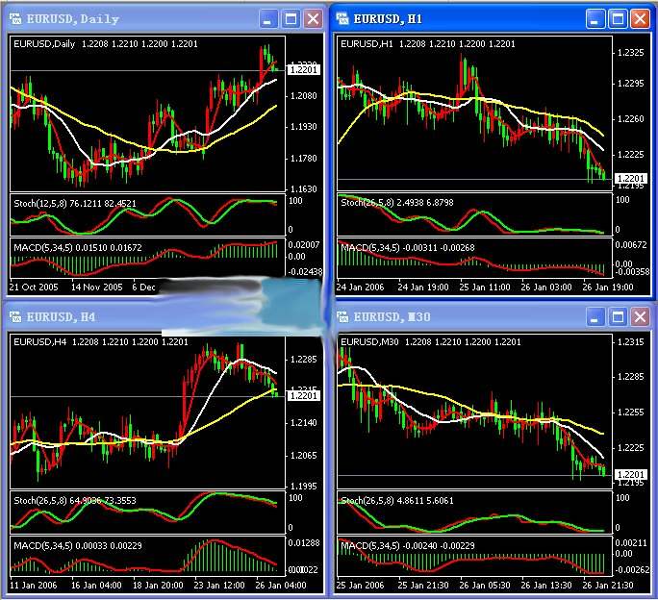Click the EURUSD,M30 window chart icon
Screen dimensions: 658x600
click(342, 316)
